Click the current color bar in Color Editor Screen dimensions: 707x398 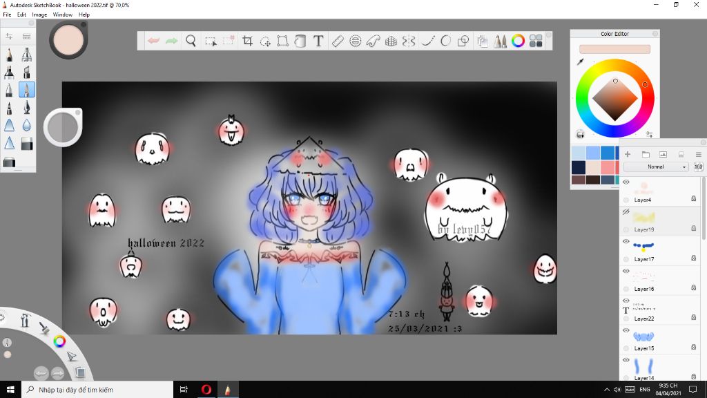coord(614,49)
